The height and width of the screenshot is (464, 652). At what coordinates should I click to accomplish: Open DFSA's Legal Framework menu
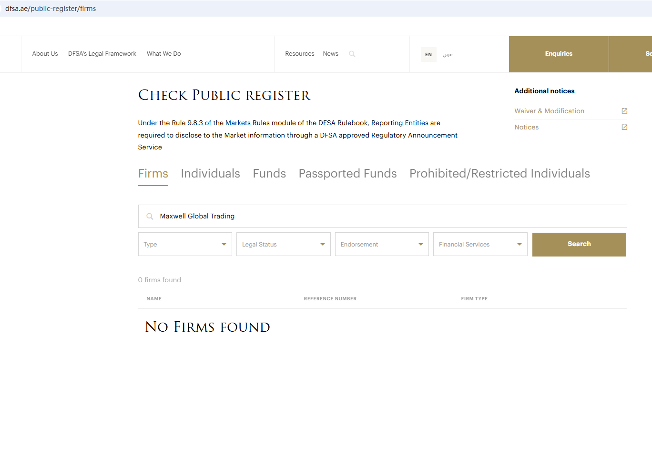pos(102,54)
